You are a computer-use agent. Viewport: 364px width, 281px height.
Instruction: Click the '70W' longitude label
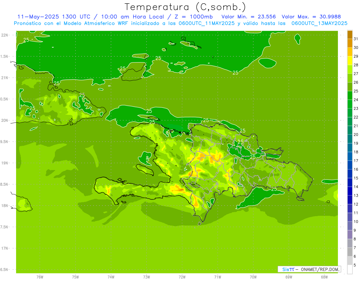pyautogui.click(x=253, y=277)
